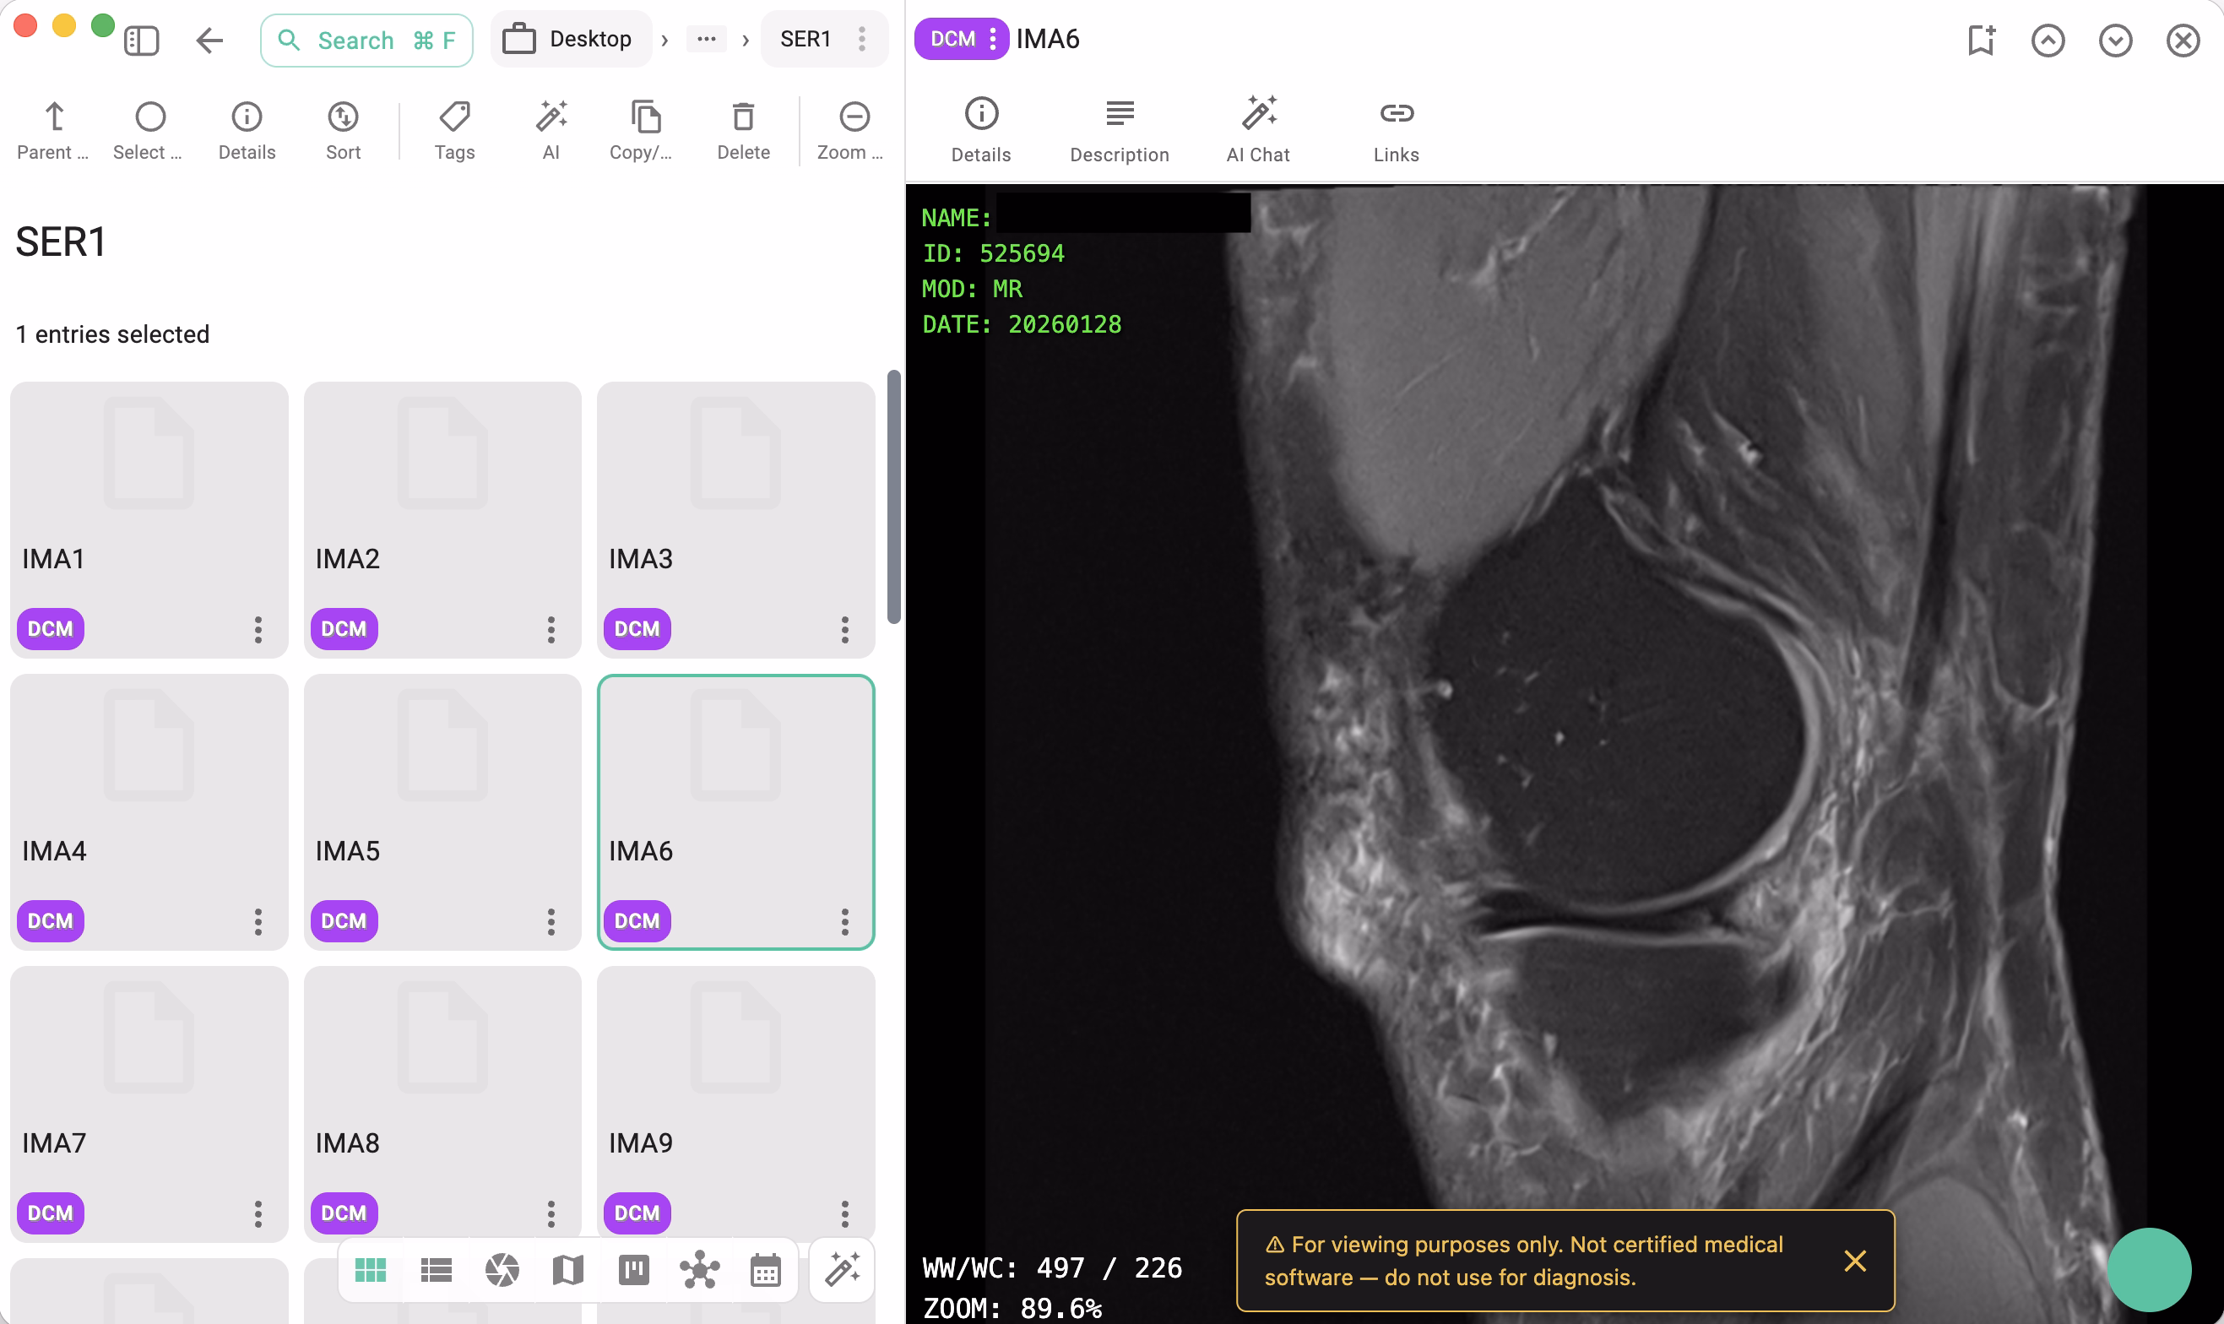Open the Sort options
Image resolution: width=2224 pixels, height=1324 pixels.
[x=343, y=130]
